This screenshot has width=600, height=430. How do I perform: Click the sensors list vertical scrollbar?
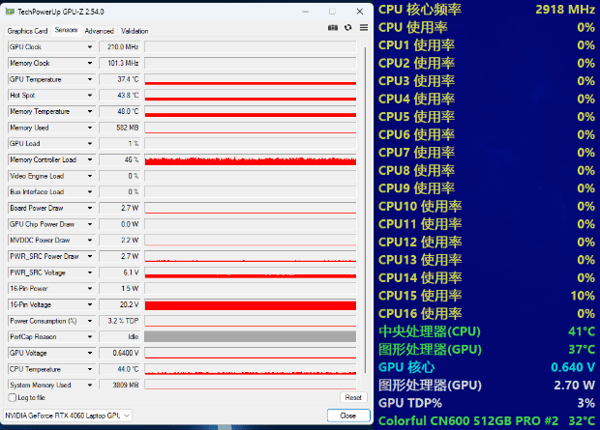tap(365, 210)
